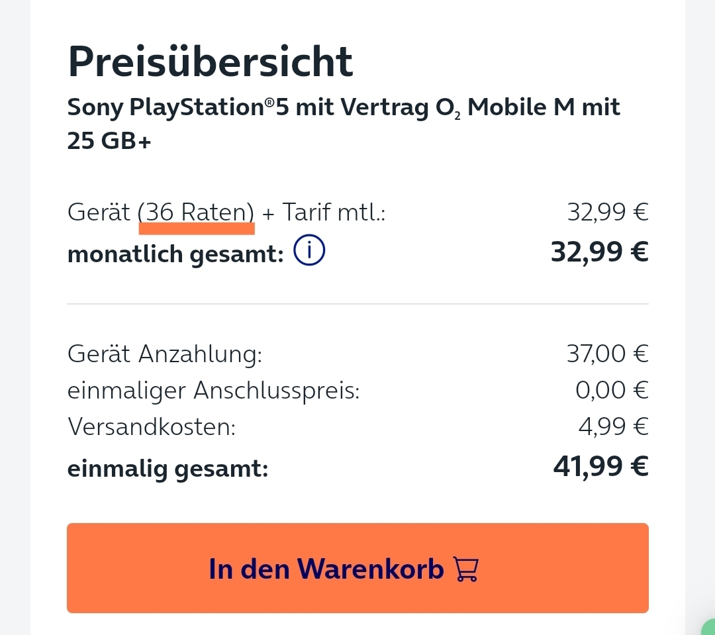This screenshot has width=715, height=635.
Task: Click the einmalig gesamt label
Action: [167, 469]
